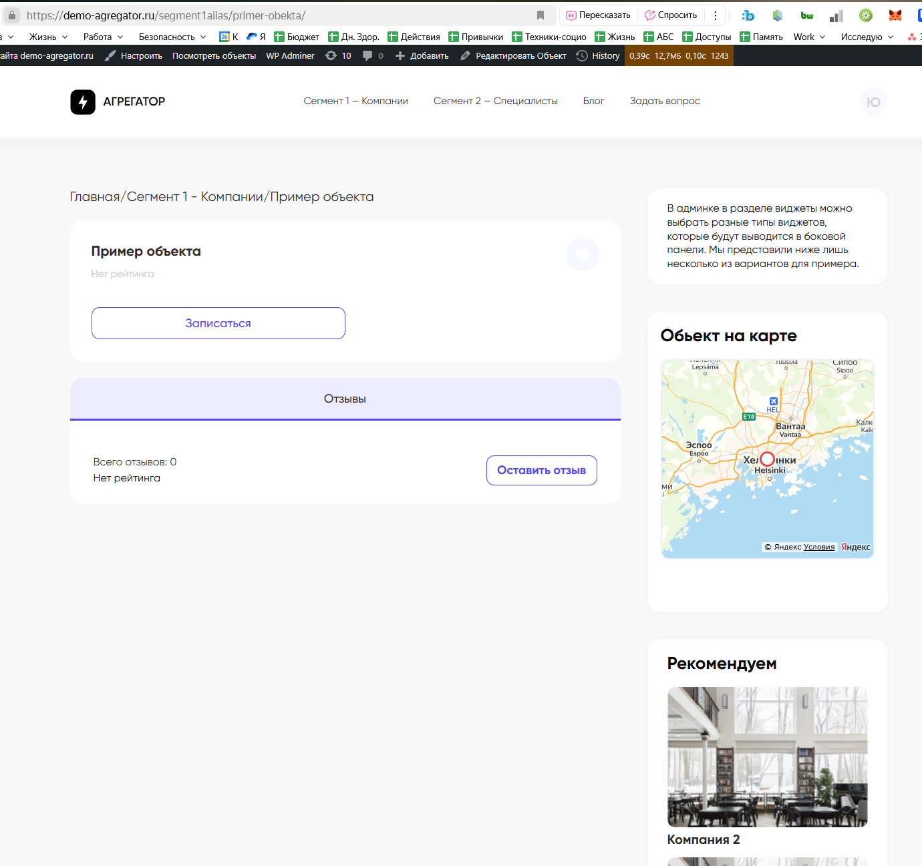Open the Яндекс Условия link on the map
The image size is (922, 866).
click(819, 547)
